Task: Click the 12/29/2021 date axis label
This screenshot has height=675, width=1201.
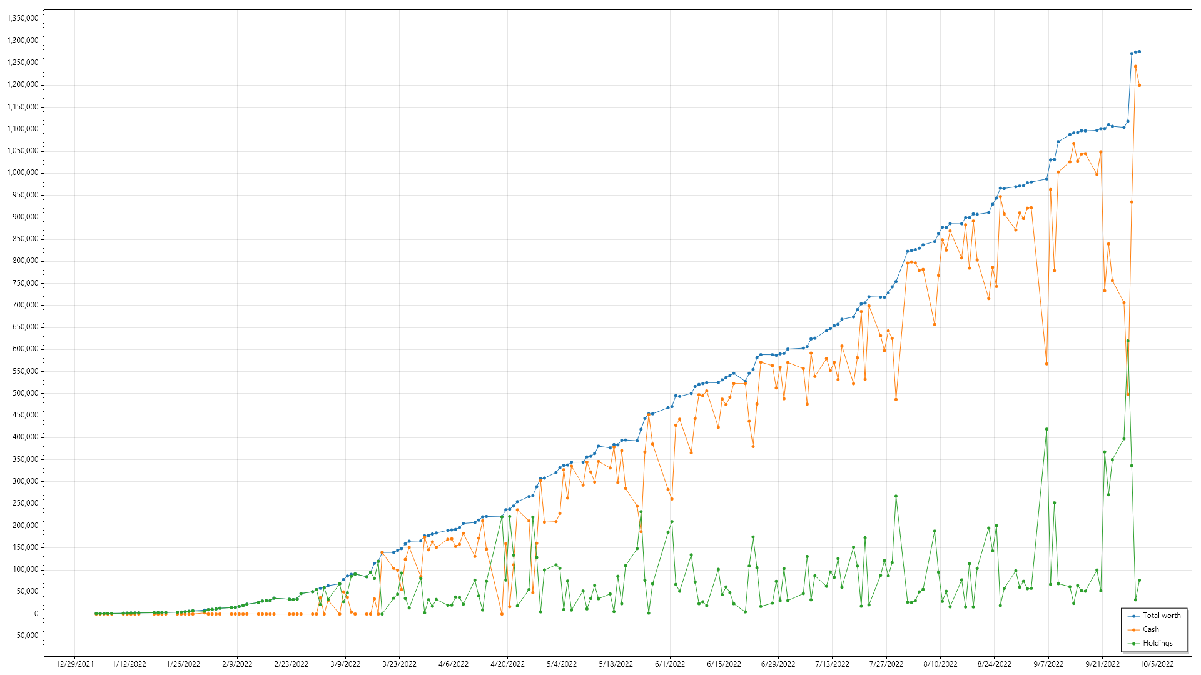Action: [75, 664]
